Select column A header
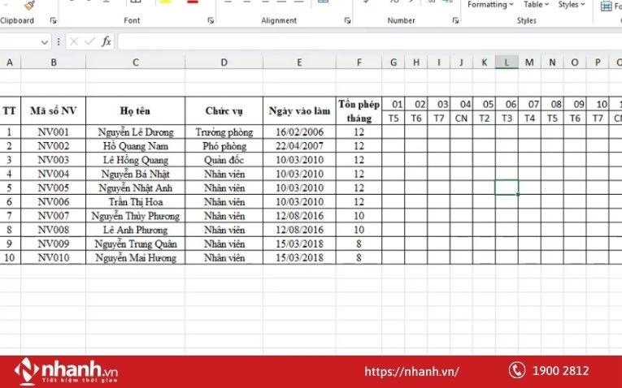 coord(10,63)
